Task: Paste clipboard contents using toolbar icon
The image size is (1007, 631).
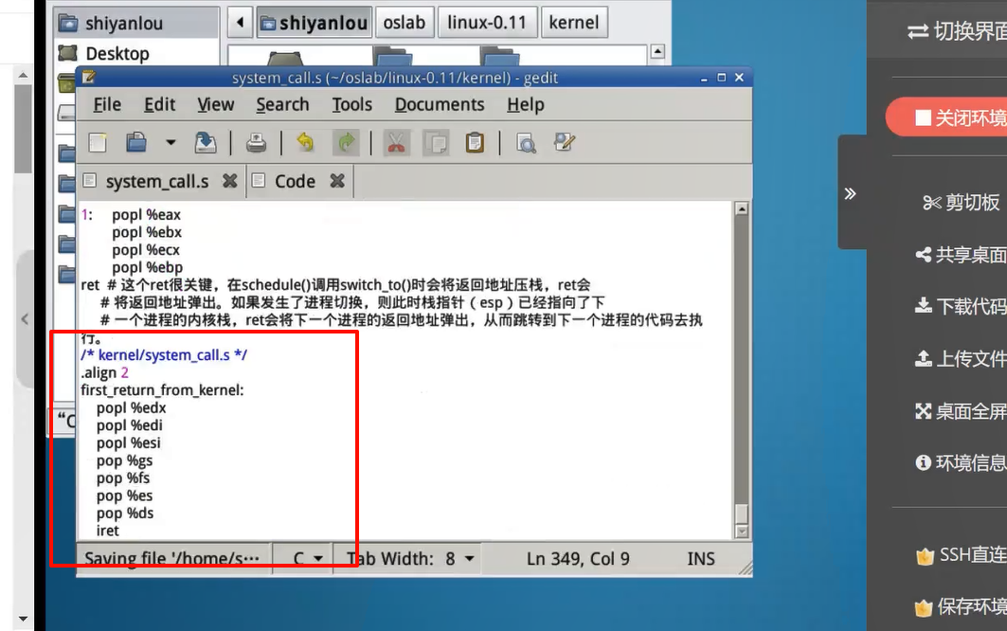Action: [475, 143]
